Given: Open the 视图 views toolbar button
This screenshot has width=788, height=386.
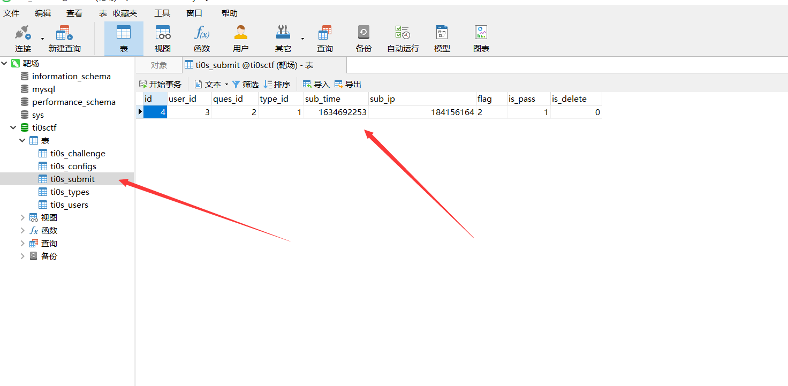Looking at the screenshot, I should coord(163,39).
